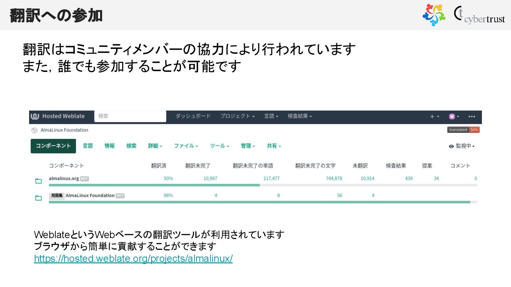Viewport: 511px width, 287px height.
Task: Click the MIT badge beside AlmaLinux Foundation glossary
Action: (120, 196)
